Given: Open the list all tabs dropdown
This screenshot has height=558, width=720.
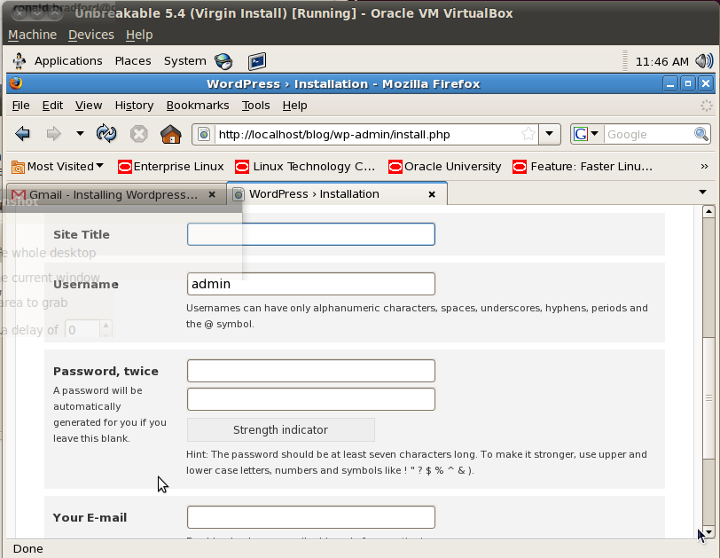Looking at the screenshot, I should point(702,192).
